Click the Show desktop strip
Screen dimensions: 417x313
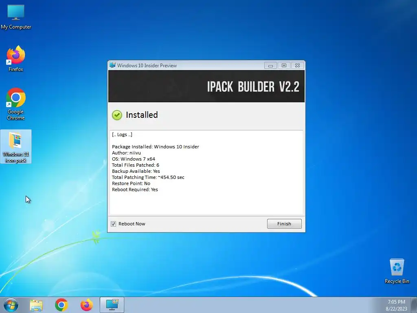point(414,305)
